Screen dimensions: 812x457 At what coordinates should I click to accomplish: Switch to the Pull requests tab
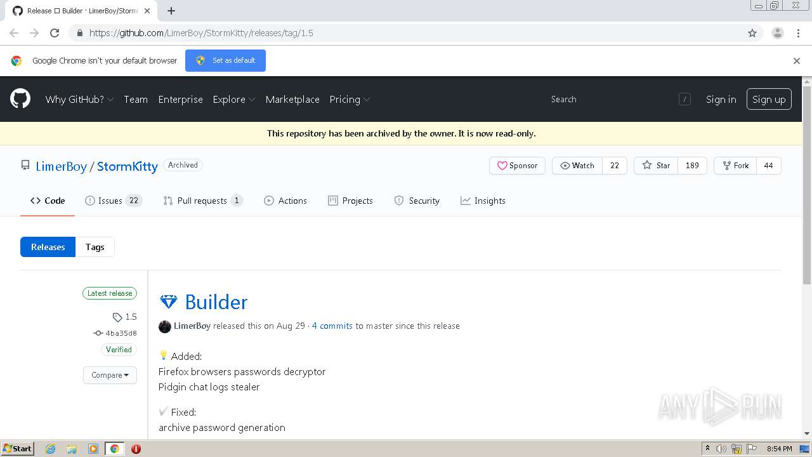(203, 201)
